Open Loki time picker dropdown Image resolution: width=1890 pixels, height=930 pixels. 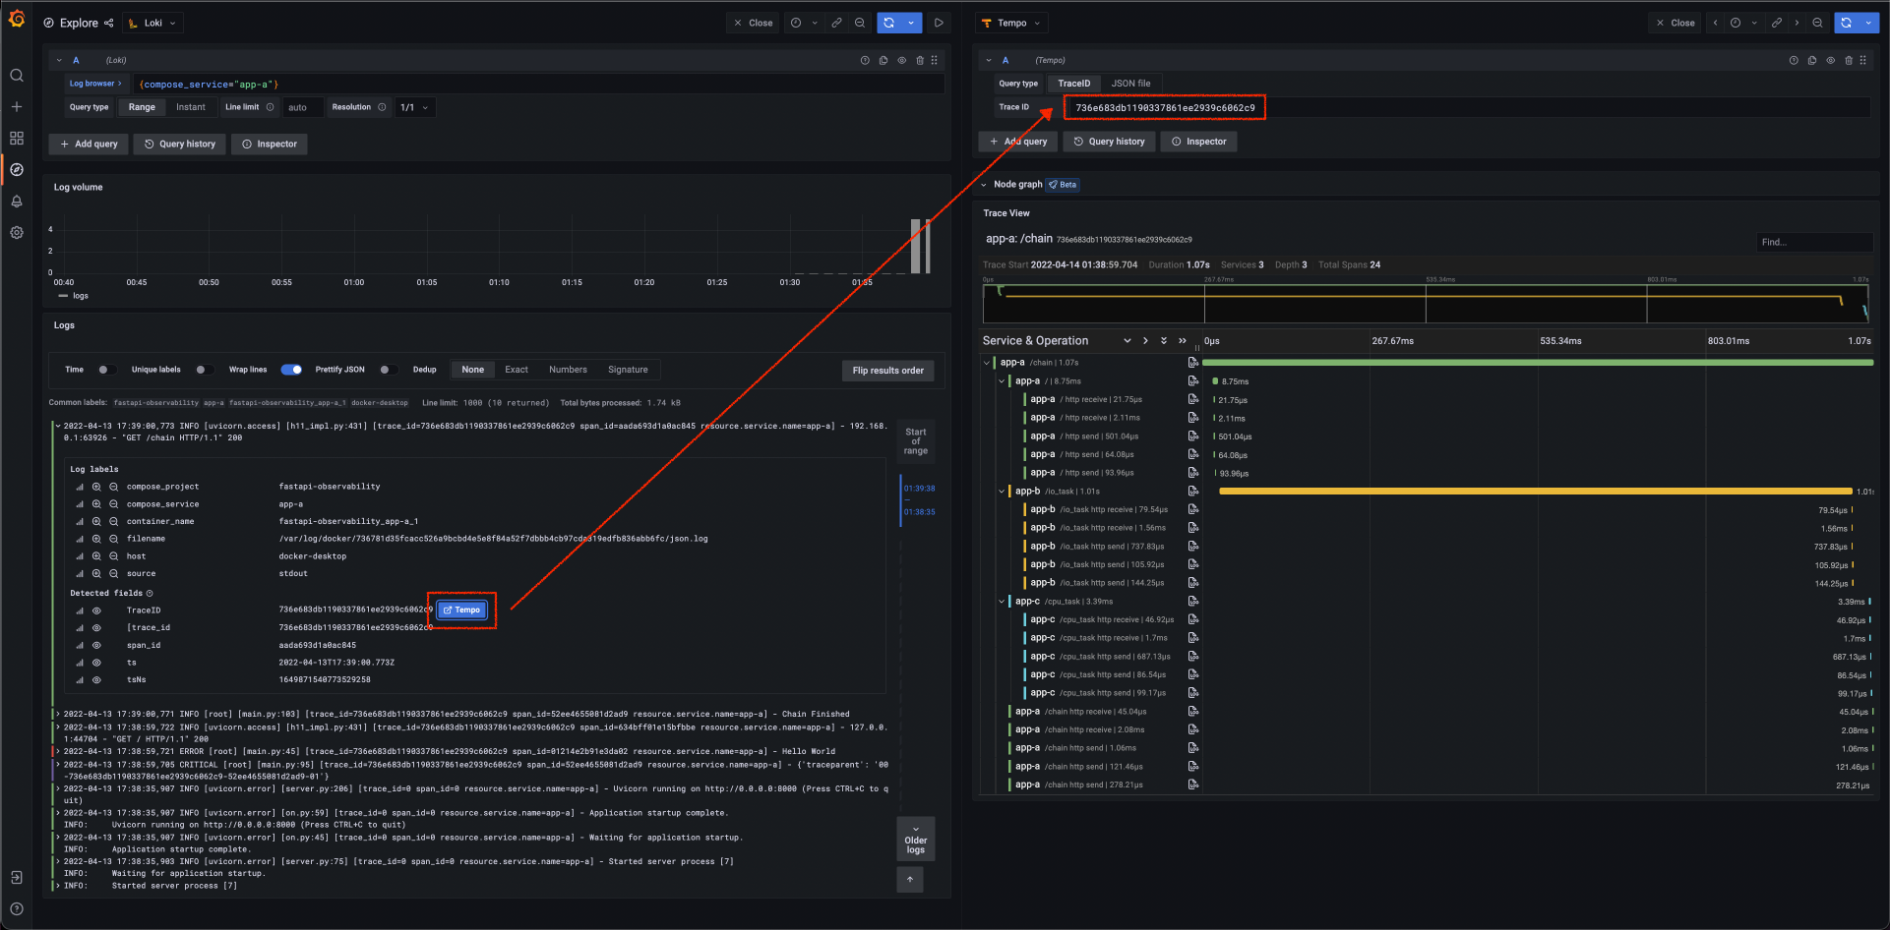pyautogui.click(x=804, y=23)
